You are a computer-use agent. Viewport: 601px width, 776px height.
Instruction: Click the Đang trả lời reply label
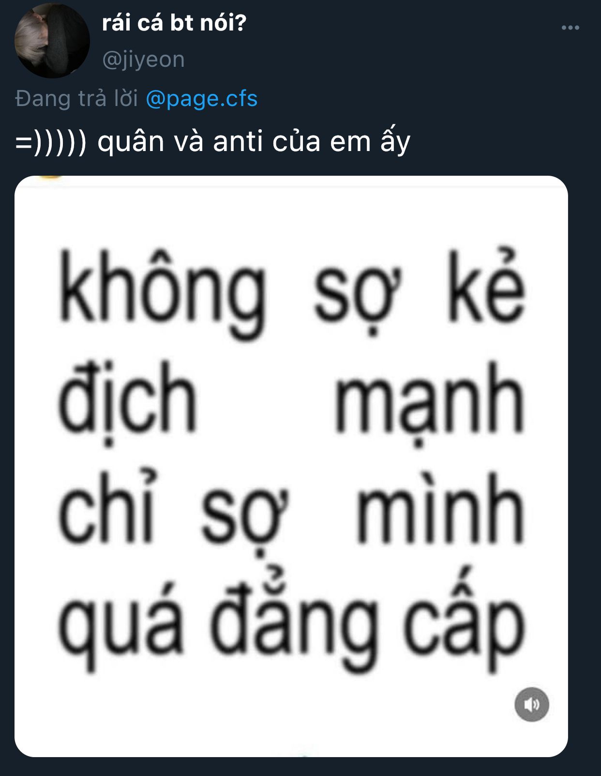click(x=76, y=98)
